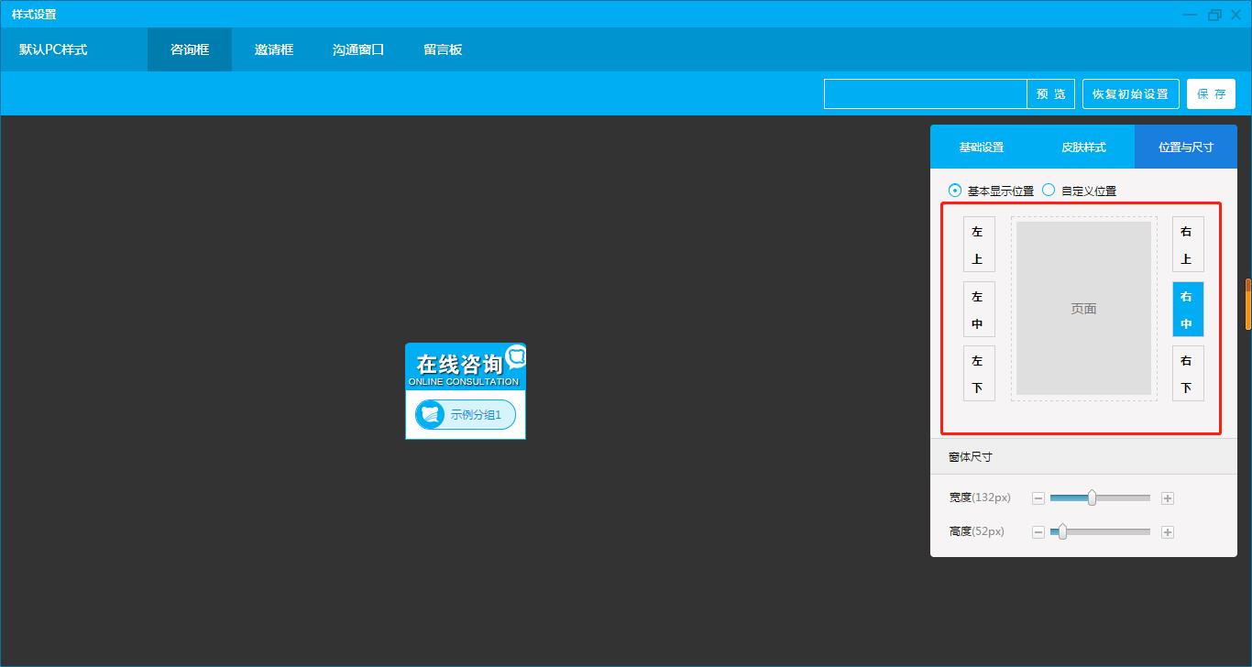Minimize the 样式设置 window
The width and height of the screenshot is (1252, 667).
(x=1190, y=15)
